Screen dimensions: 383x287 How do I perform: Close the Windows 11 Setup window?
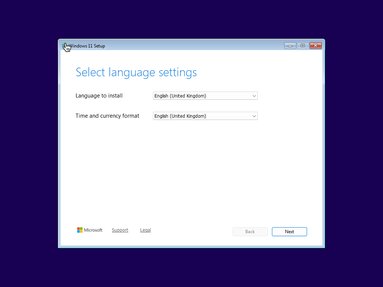tap(315, 45)
